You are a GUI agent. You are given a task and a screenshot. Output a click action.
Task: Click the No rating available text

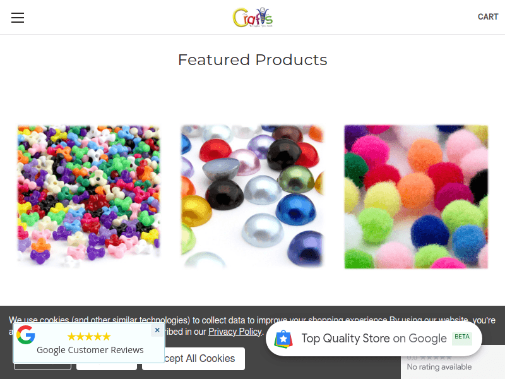pyautogui.click(x=440, y=366)
